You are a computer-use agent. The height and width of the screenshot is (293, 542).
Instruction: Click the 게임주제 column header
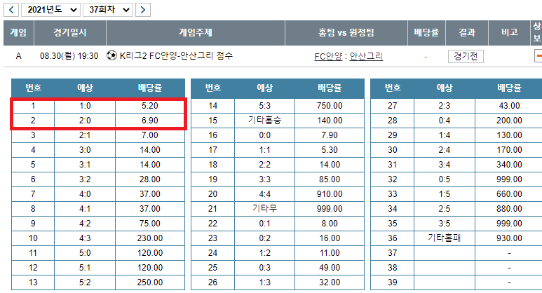click(196, 32)
